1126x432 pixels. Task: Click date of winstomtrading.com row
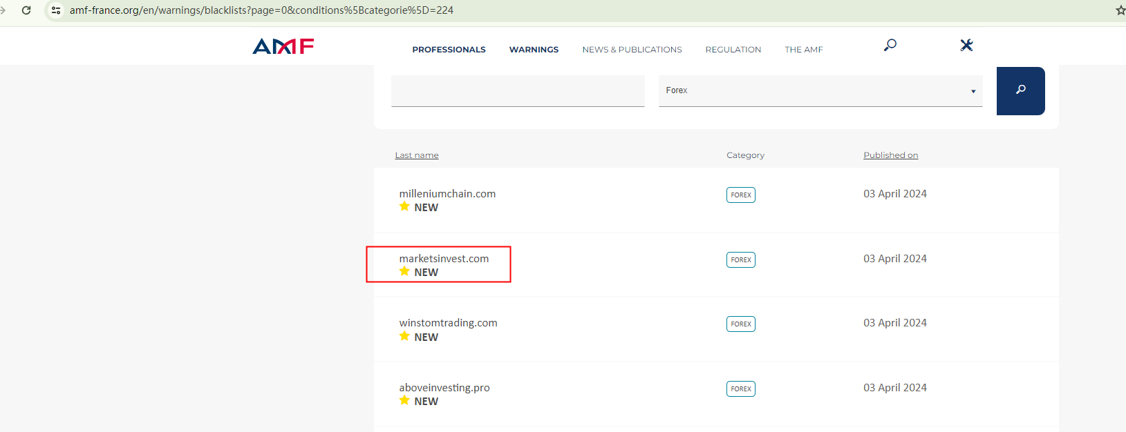895,323
